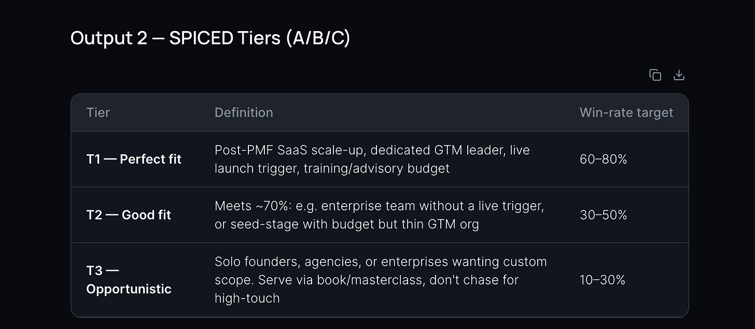Click 'high-touch' text in T3 row
Viewport: 755px width, 329px height.
[x=247, y=298]
